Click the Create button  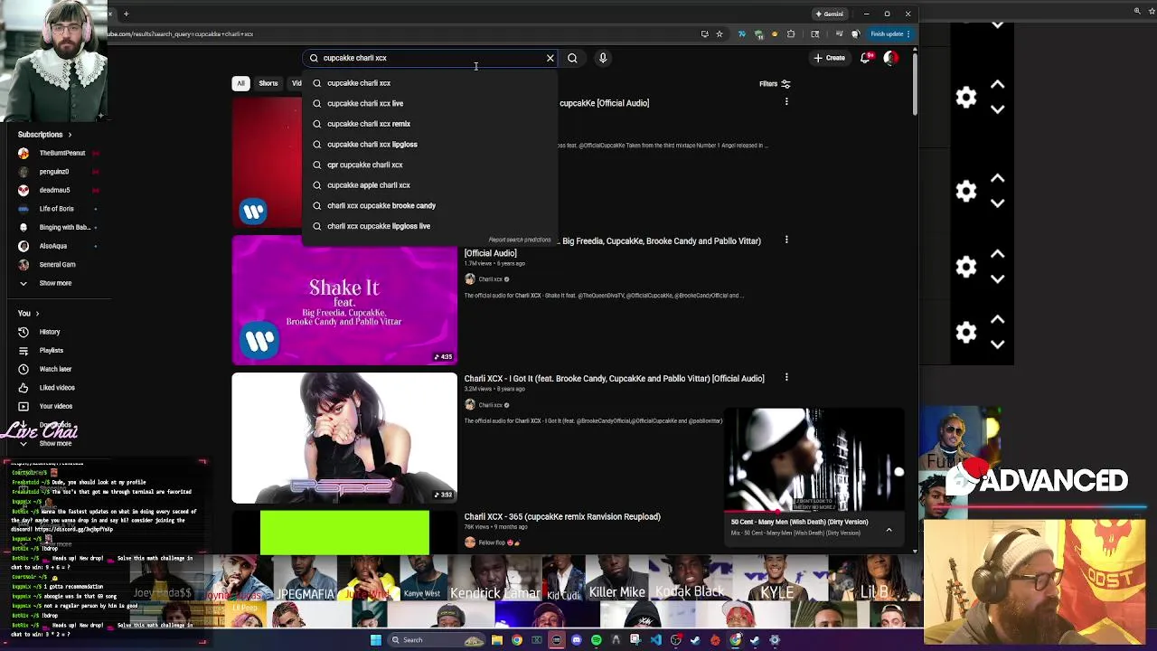click(x=829, y=58)
